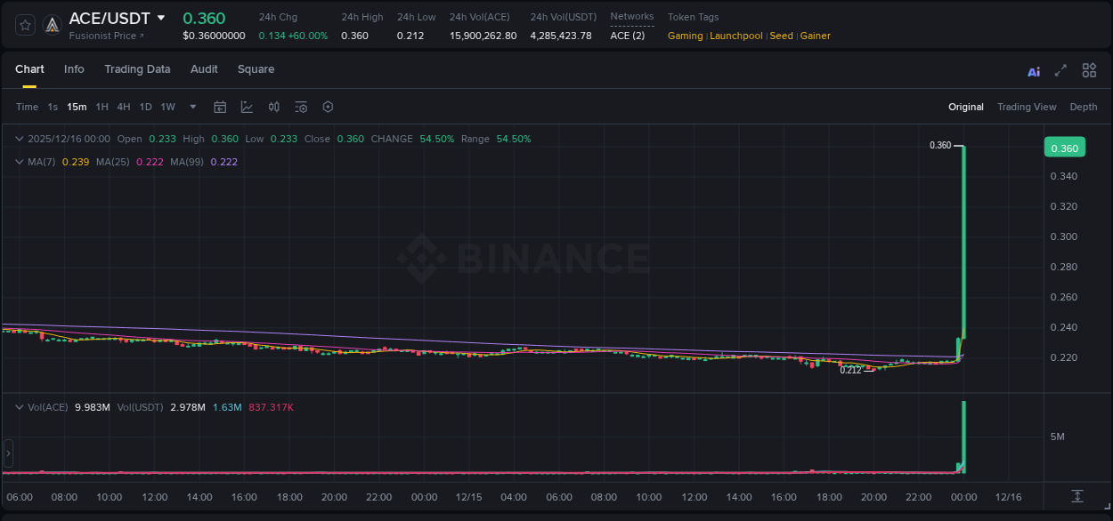Click the green 0.360 current price tag
1113x521 pixels.
click(x=1064, y=147)
